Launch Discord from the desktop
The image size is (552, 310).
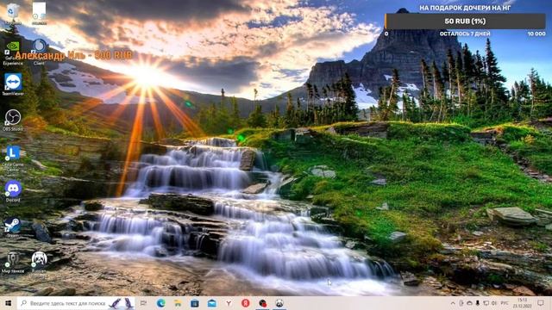point(13,191)
